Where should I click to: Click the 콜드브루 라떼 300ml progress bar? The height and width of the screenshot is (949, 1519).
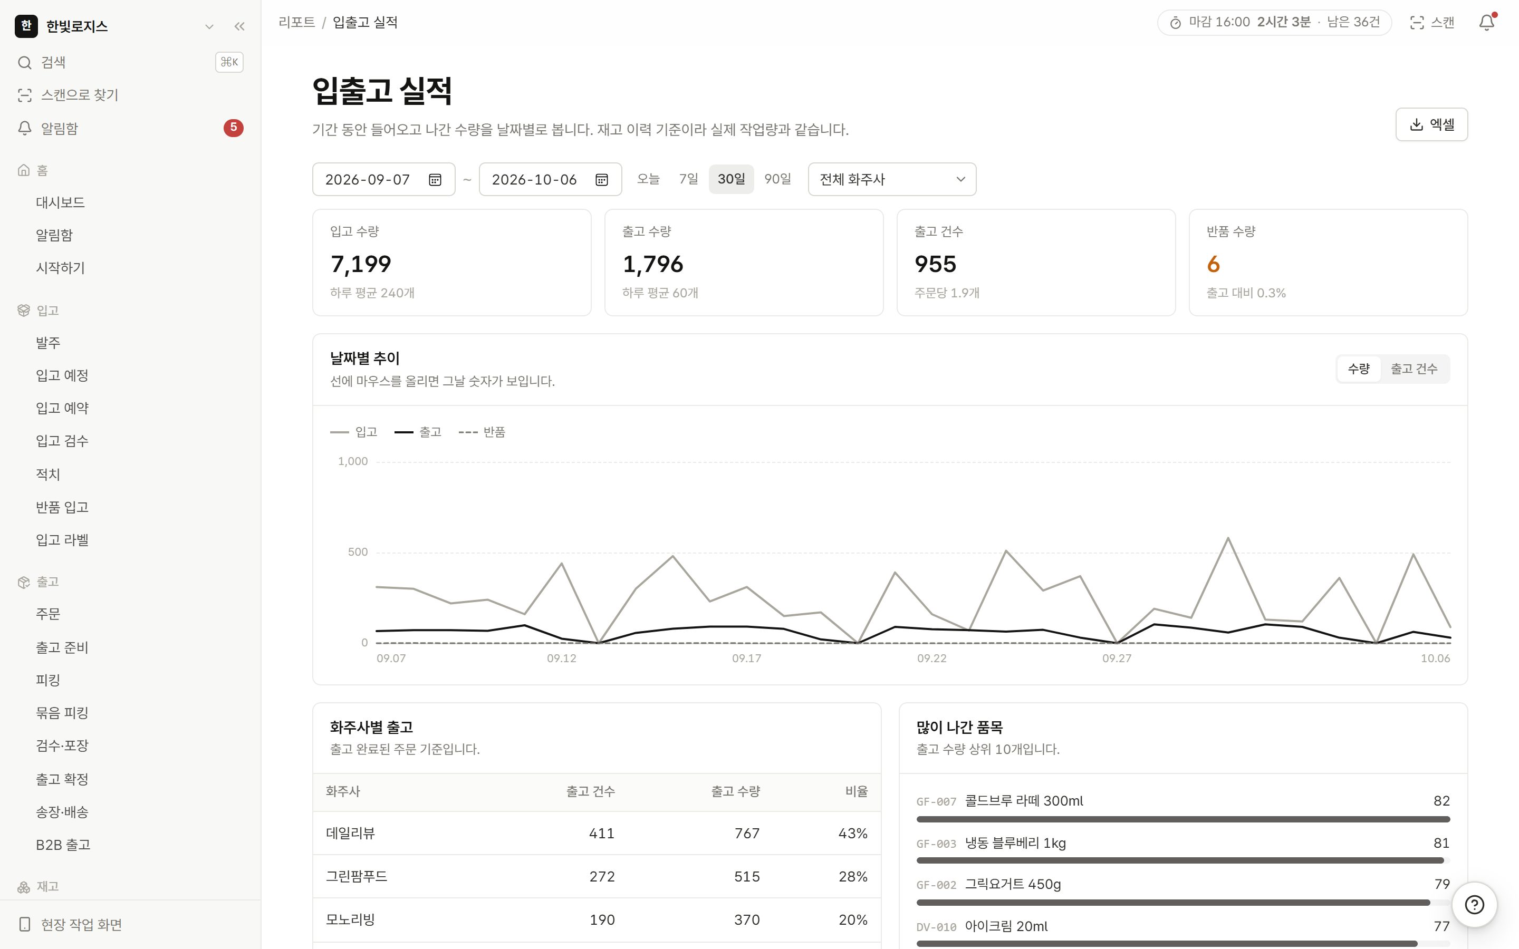tap(1182, 819)
